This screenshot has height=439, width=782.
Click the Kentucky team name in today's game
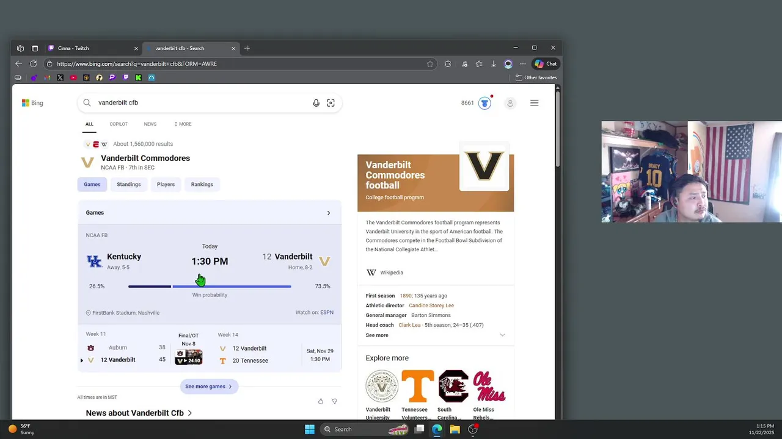(124, 257)
